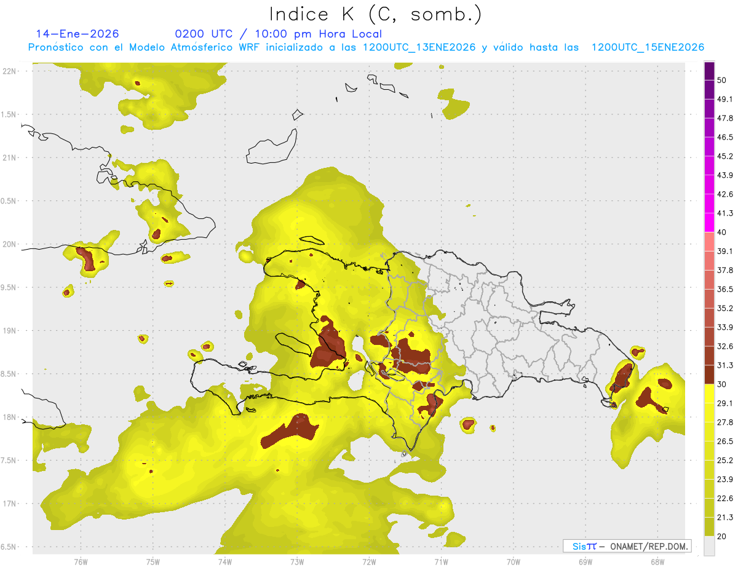Click the "72W" longitude label
This screenshot has height=570, width=738.
coord(369,561)
